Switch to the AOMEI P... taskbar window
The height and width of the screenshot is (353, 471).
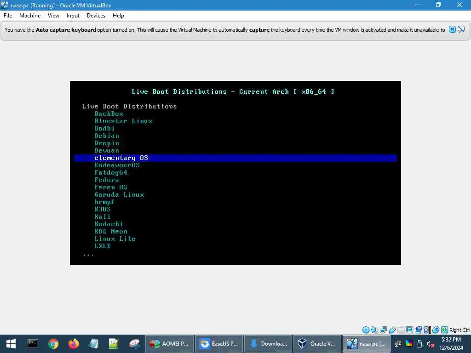(169, 344)
